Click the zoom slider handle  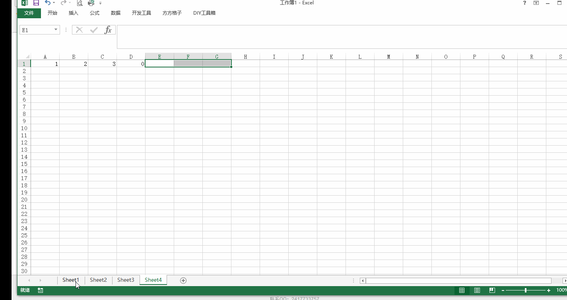pos(526,290)
